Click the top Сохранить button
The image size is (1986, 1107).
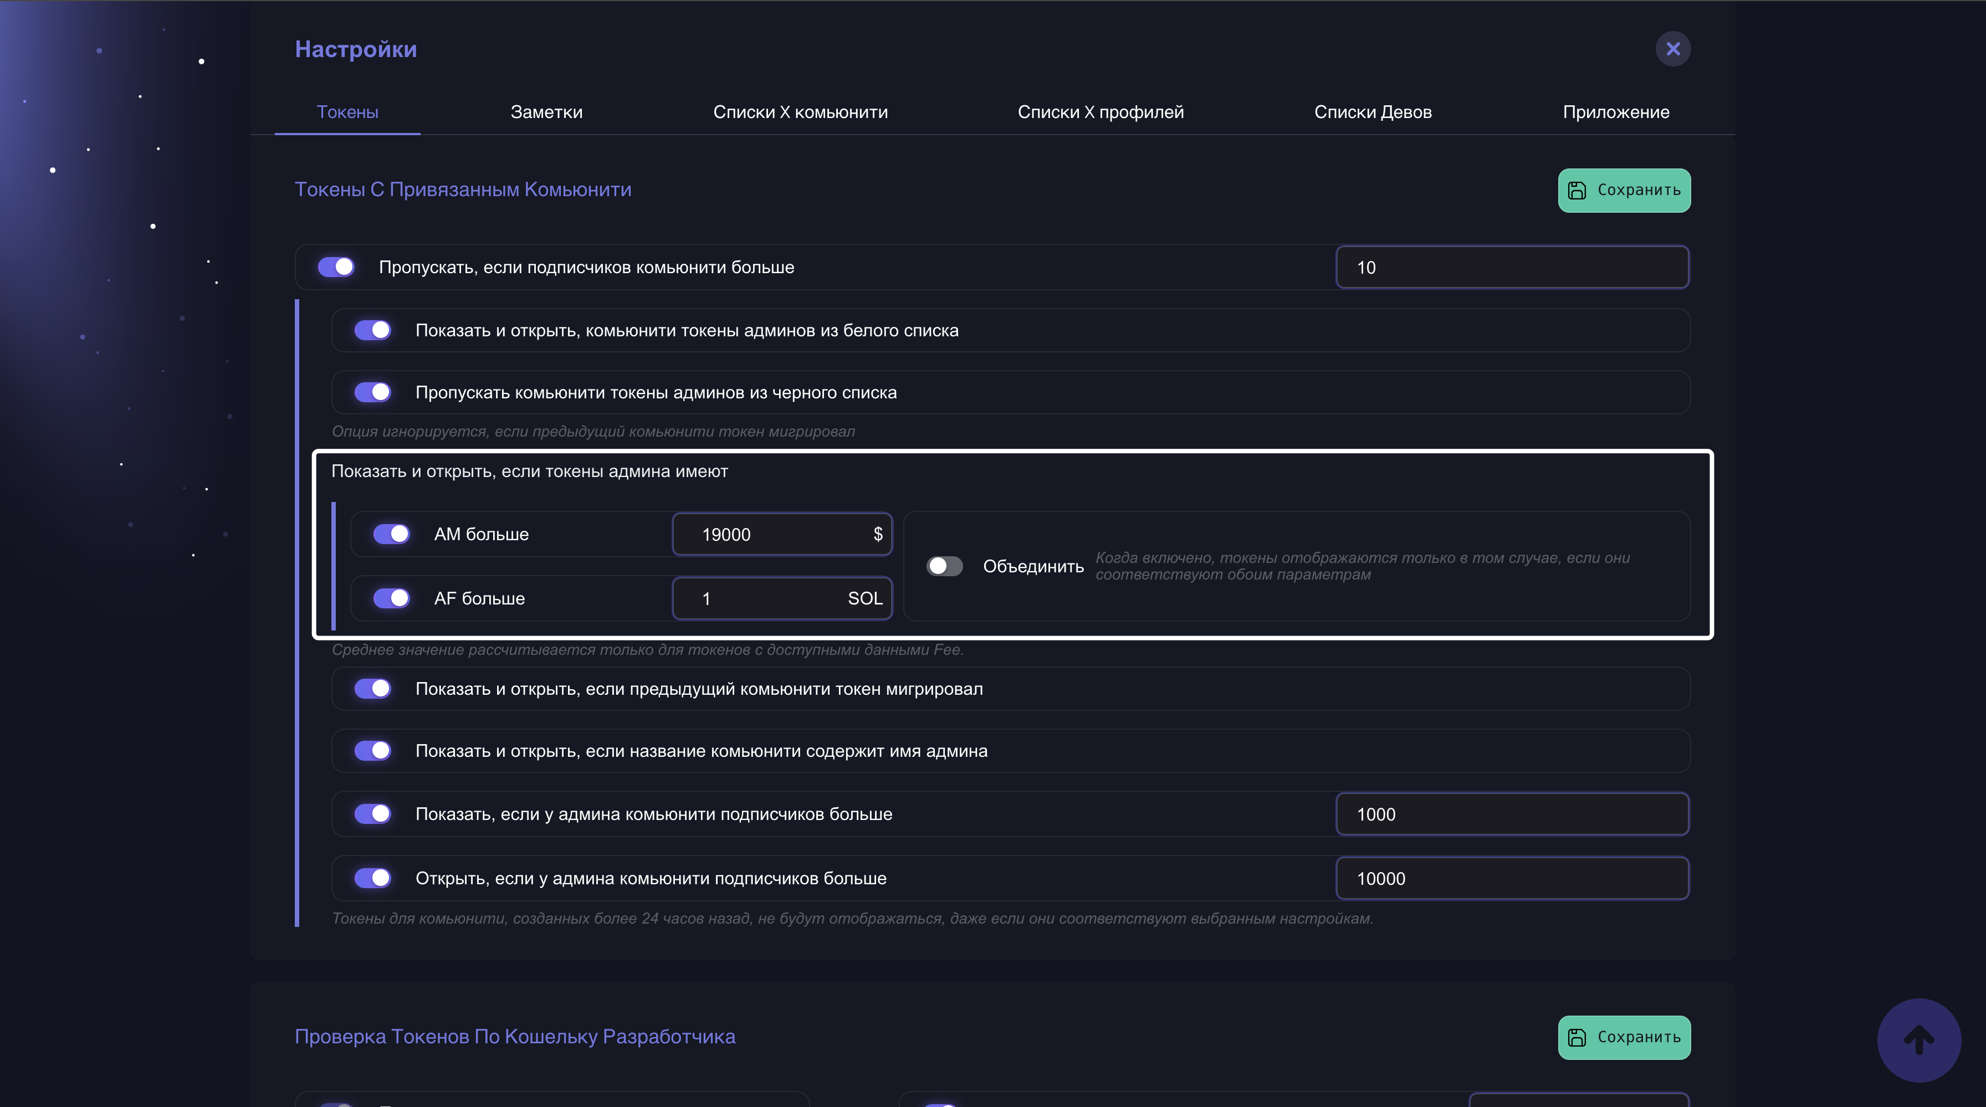(x=1624, y=191)
